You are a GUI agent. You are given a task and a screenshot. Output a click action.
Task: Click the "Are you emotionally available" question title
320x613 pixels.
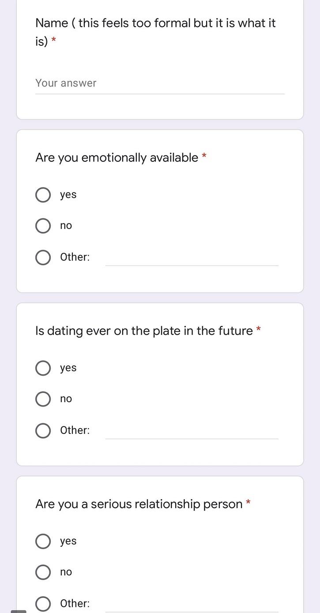pos(117,157)
